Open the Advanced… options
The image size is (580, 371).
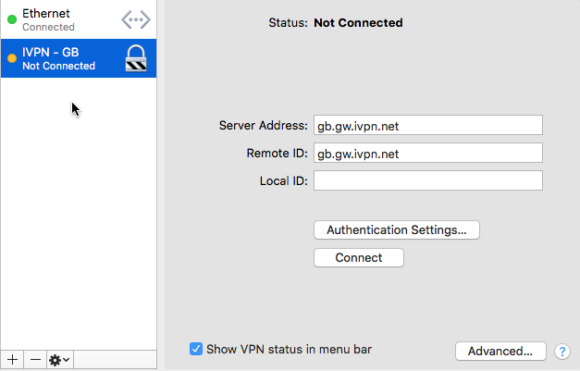[x=500, y=351]
